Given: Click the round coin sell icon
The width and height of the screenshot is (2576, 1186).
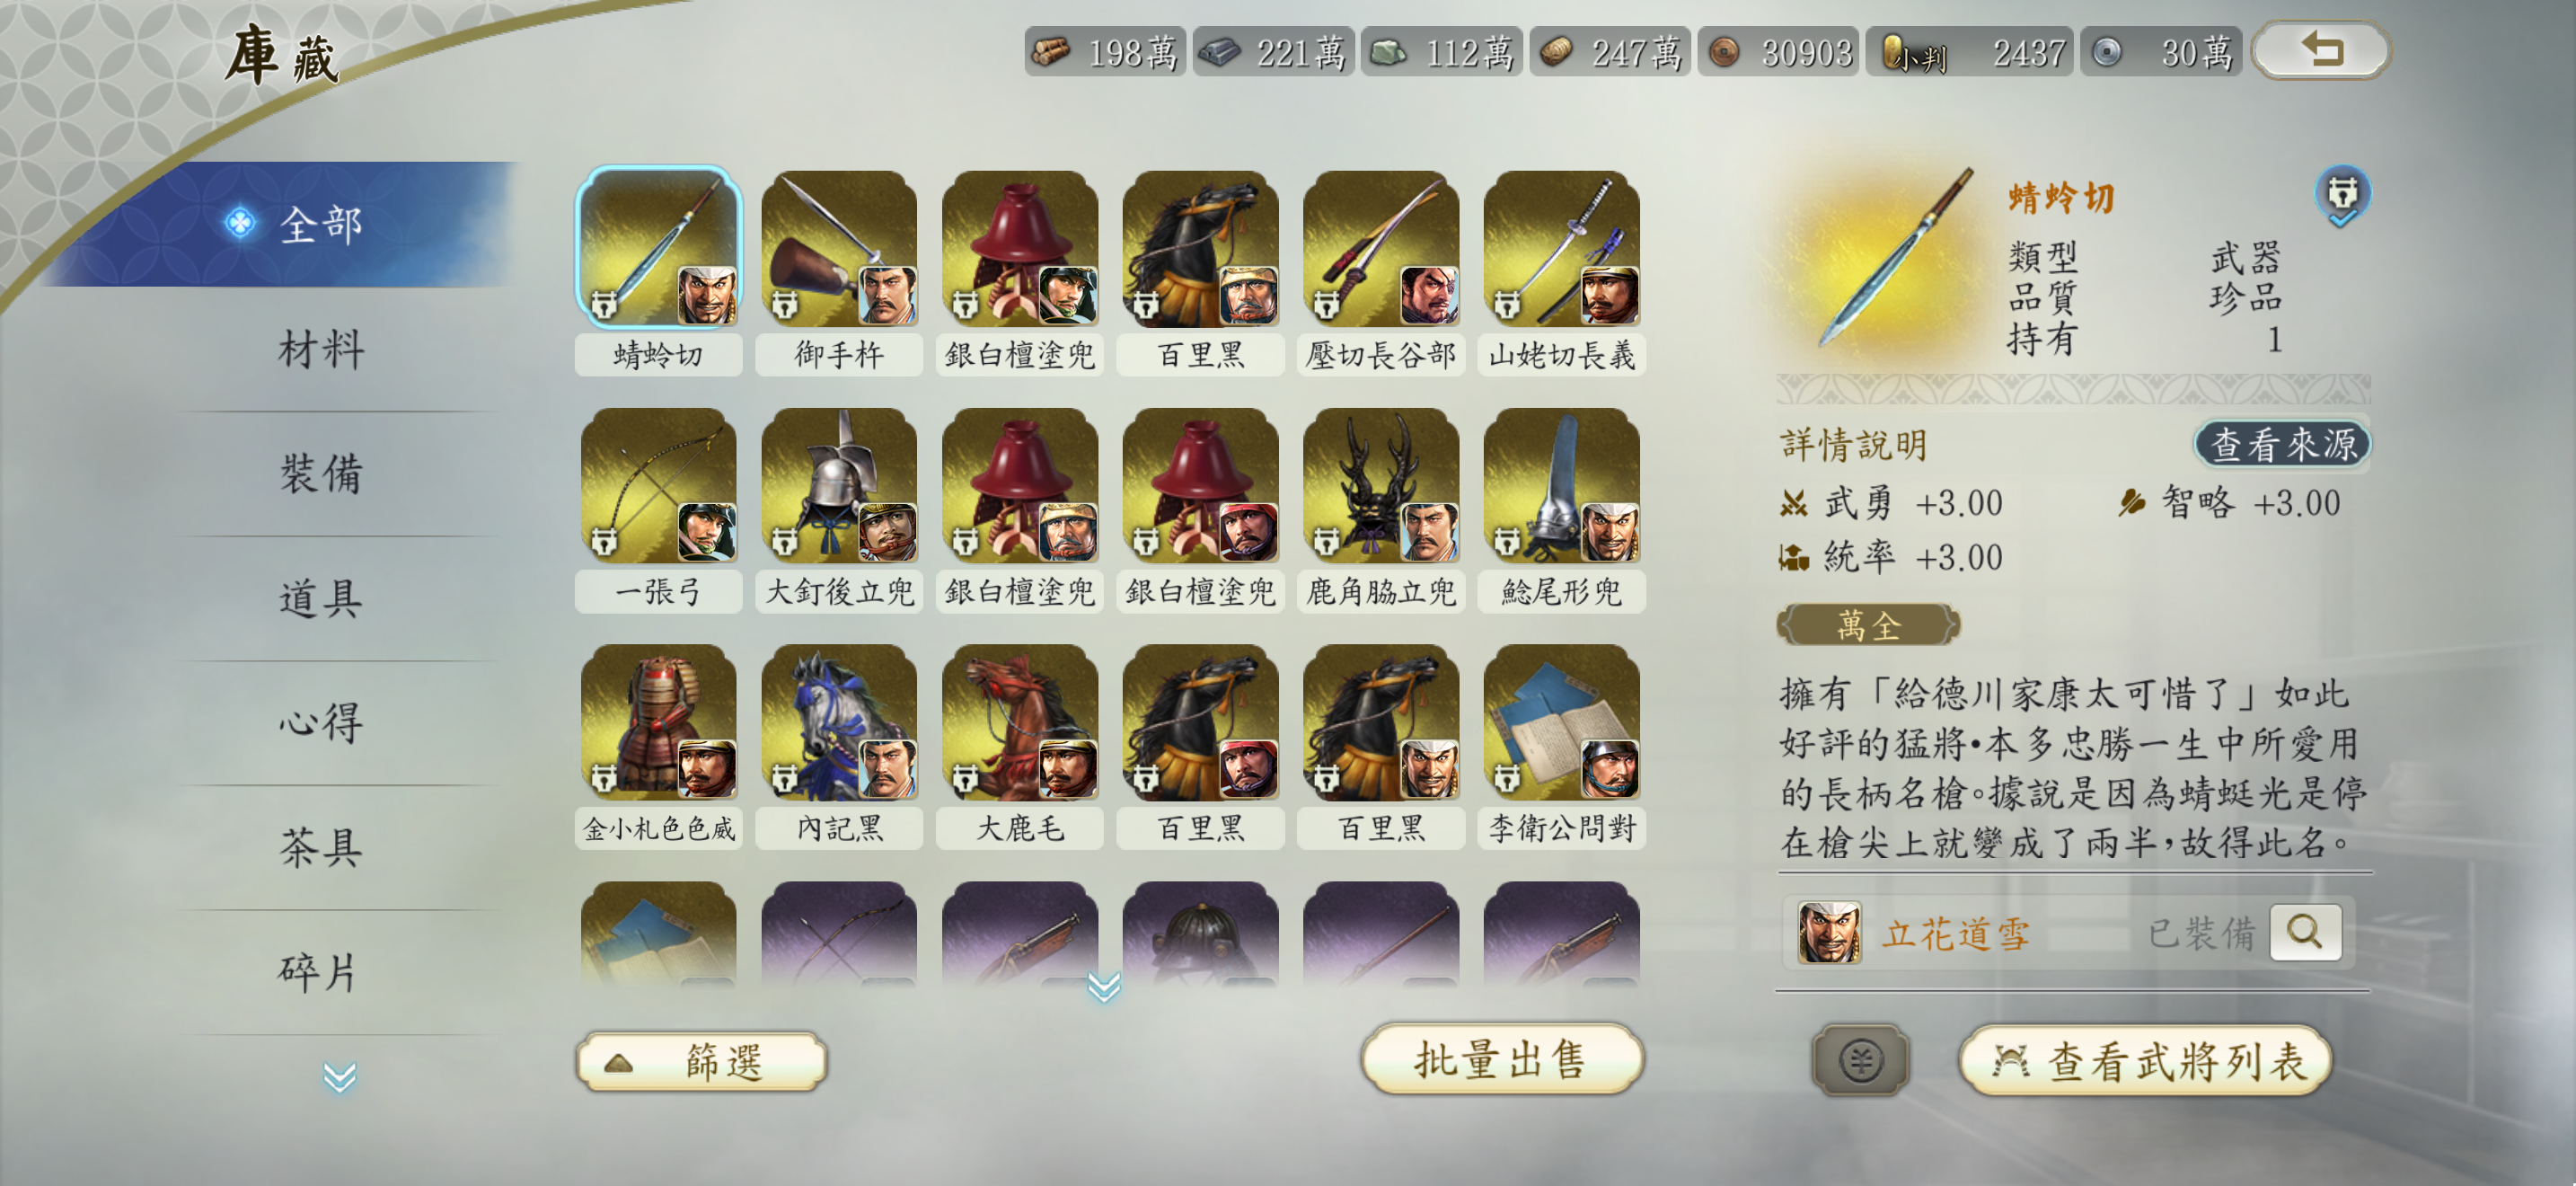Looking at the screenshot, I should coord(1860,1060).
